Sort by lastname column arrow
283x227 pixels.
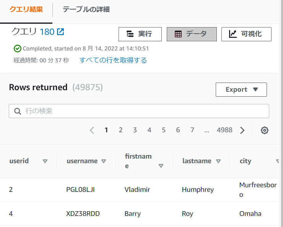(x=218, y=161)
